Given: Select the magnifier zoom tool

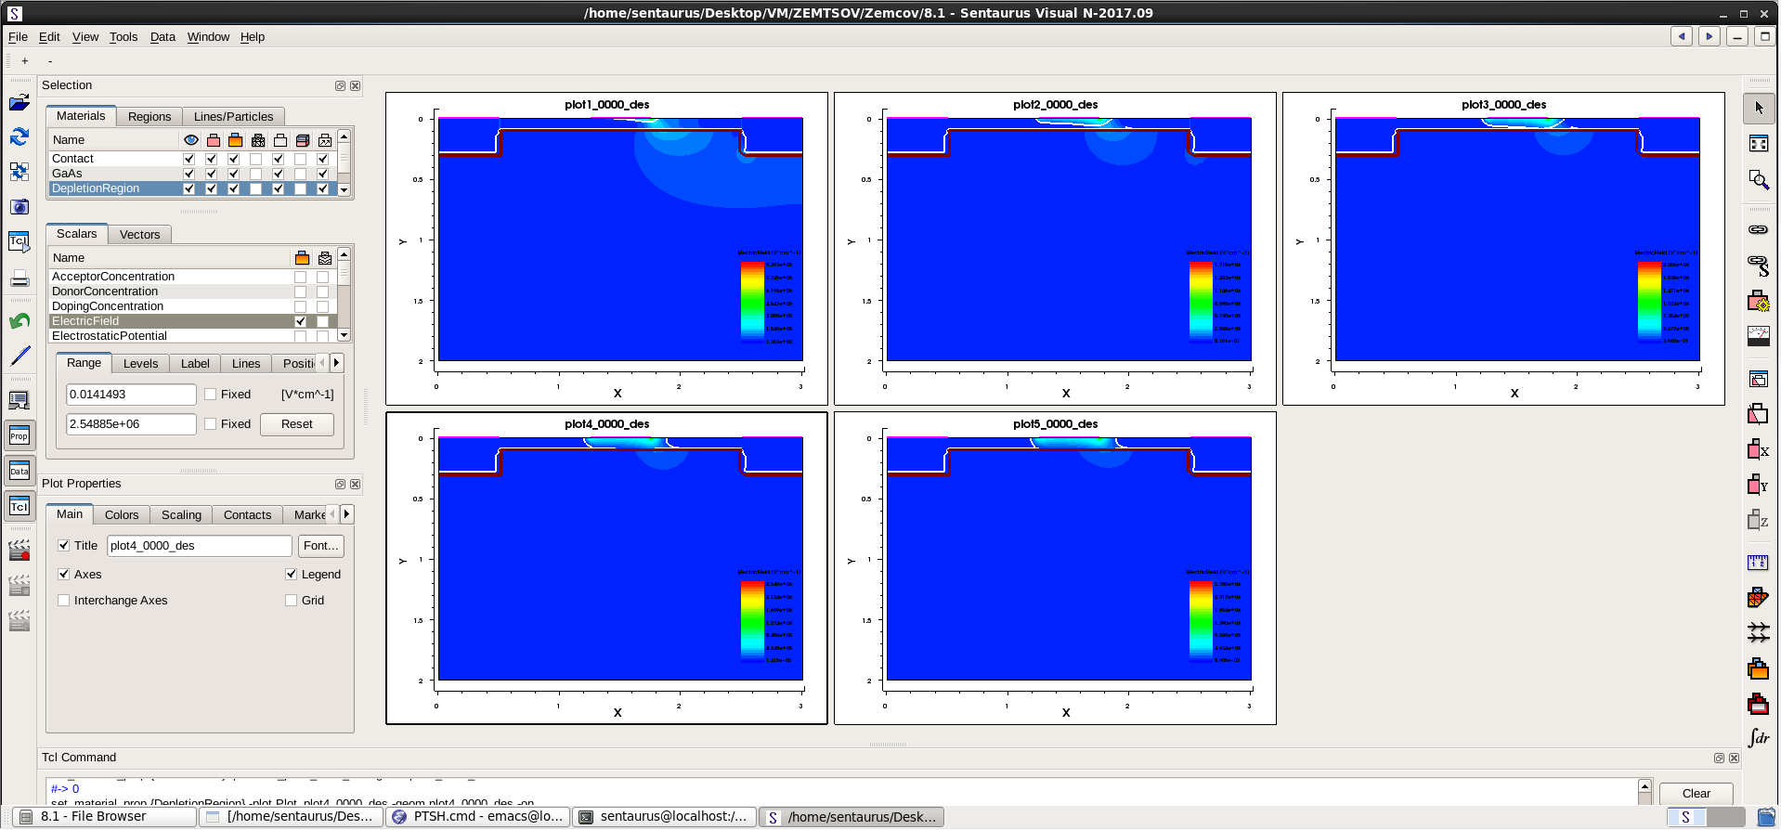Looking at the screenshot, I should 1759,179.
